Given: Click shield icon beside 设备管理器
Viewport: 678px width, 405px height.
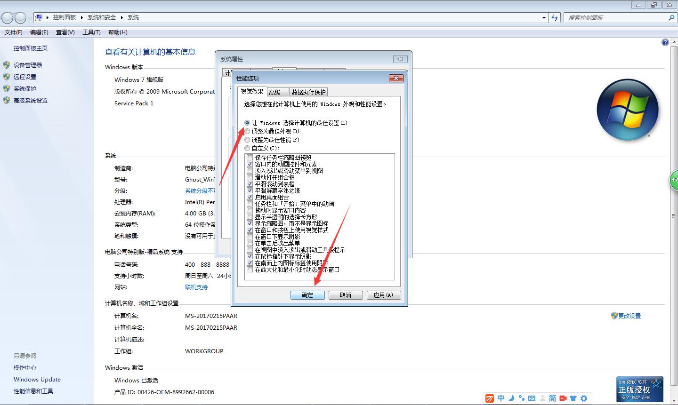Looking at the screenshot, I should 7,65.
